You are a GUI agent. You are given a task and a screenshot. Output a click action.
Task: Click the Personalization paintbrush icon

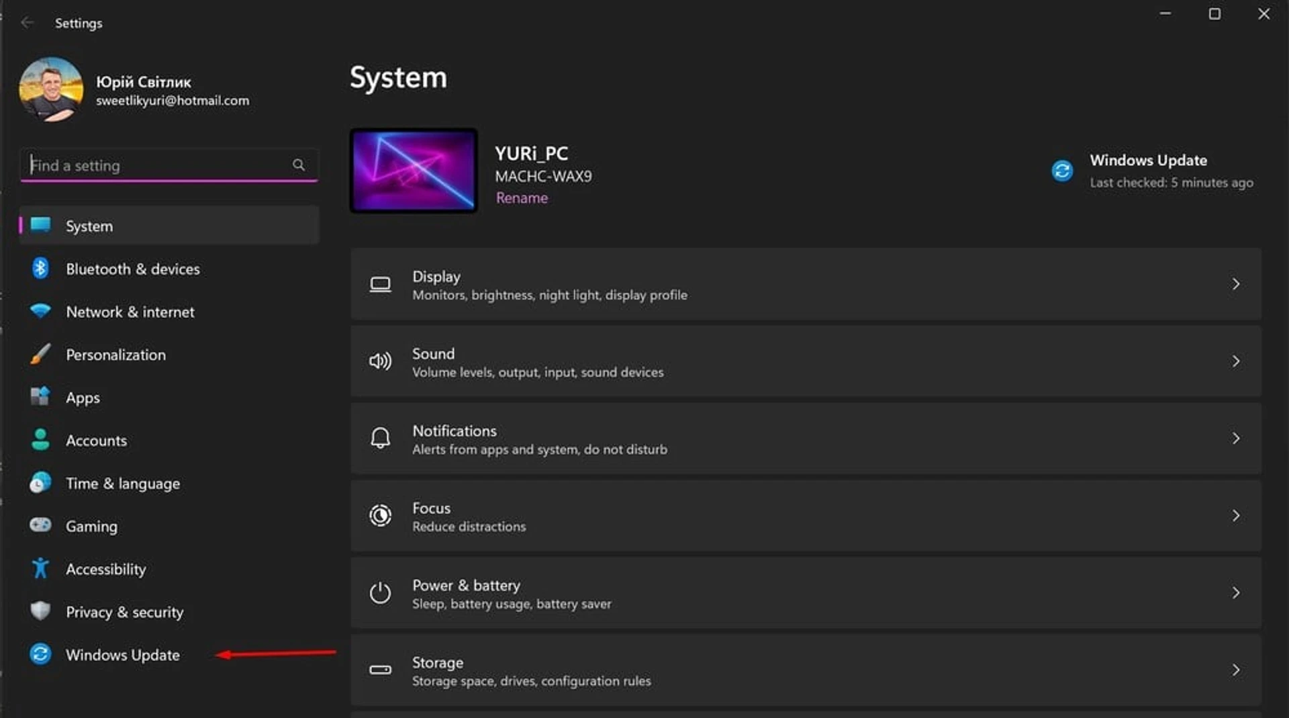coord(40,354)
